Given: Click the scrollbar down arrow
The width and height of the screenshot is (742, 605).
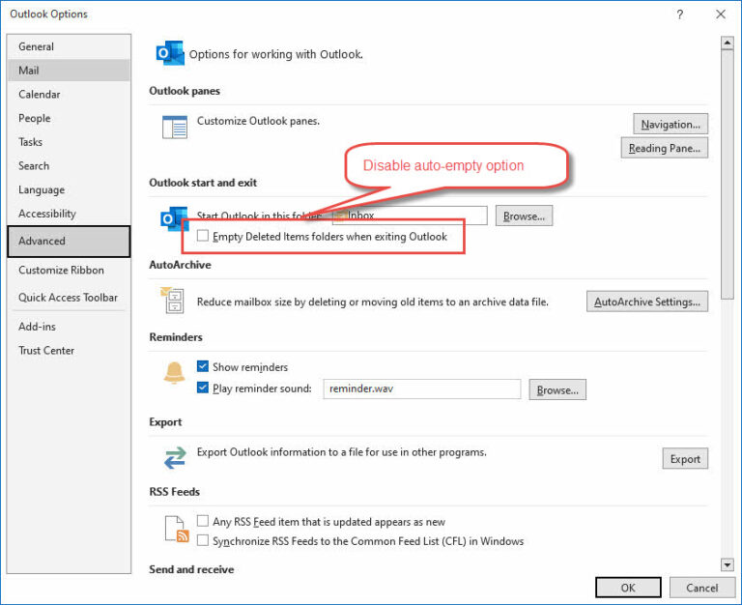Looking at the screenshot, I should coord(727,564).
